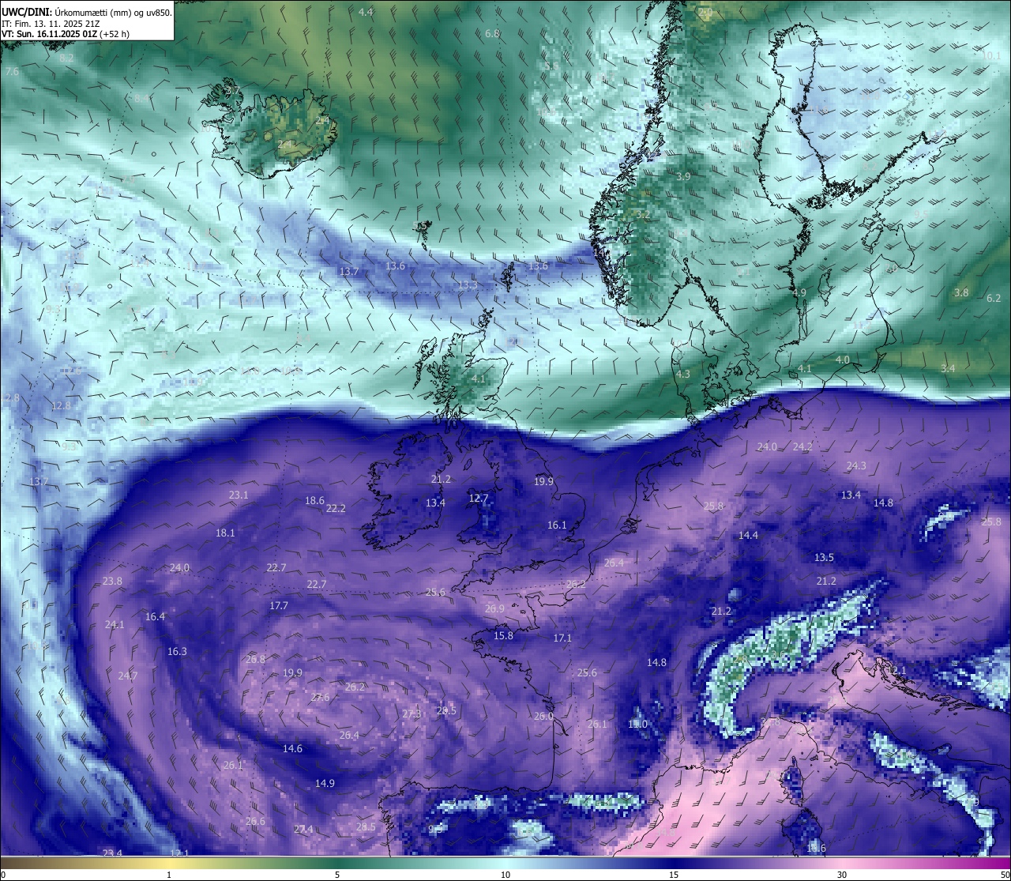Click the 4.0 value label

pos(843,360)
